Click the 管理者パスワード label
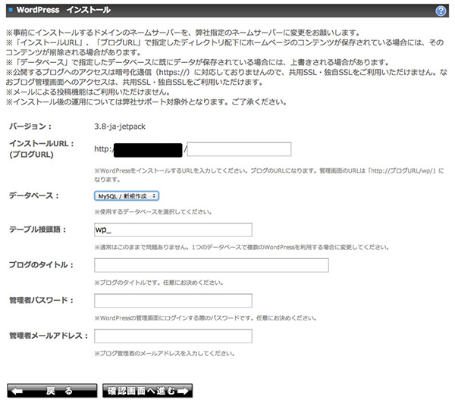This screenshot has height=403, width=455. pos(41,300)
